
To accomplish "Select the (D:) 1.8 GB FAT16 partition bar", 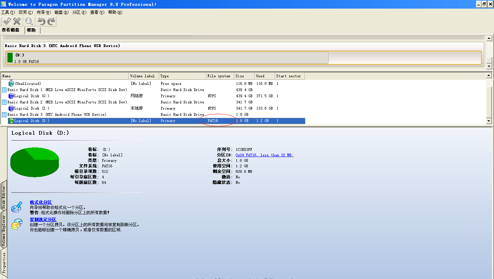I will (167, 58).
